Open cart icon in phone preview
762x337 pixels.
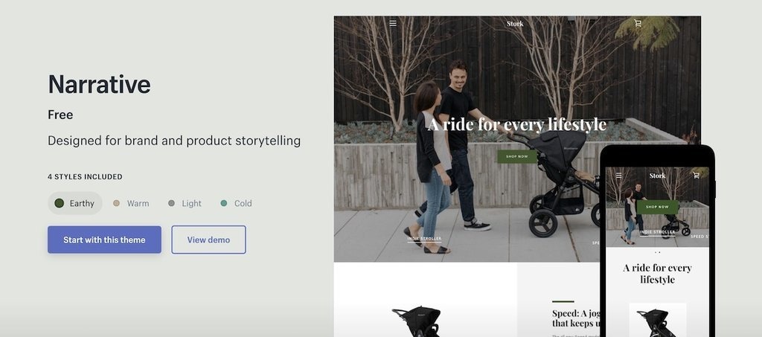coord(696,176)
